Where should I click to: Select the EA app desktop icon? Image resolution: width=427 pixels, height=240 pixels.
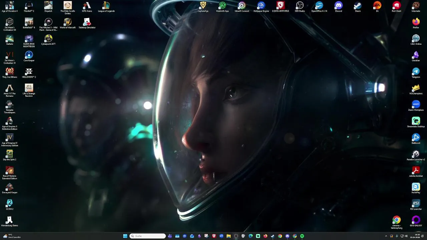(x=377, y=7)
